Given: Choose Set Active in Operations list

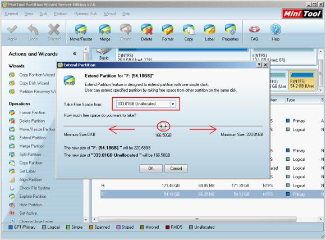Looking at the screenshot, I should [x=23, y=213].
